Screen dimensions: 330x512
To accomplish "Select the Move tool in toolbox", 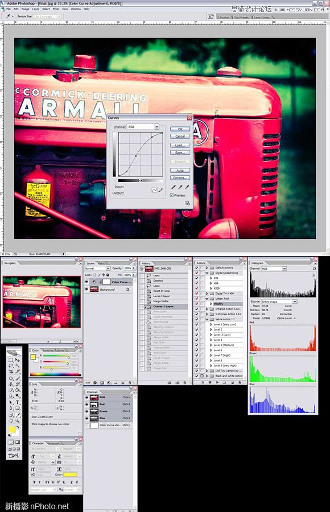I will pyautogui.click(x=17, y=360).
